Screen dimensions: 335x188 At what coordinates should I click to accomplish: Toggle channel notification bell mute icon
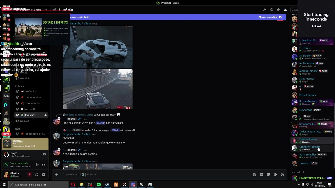[x=272, y=10]
